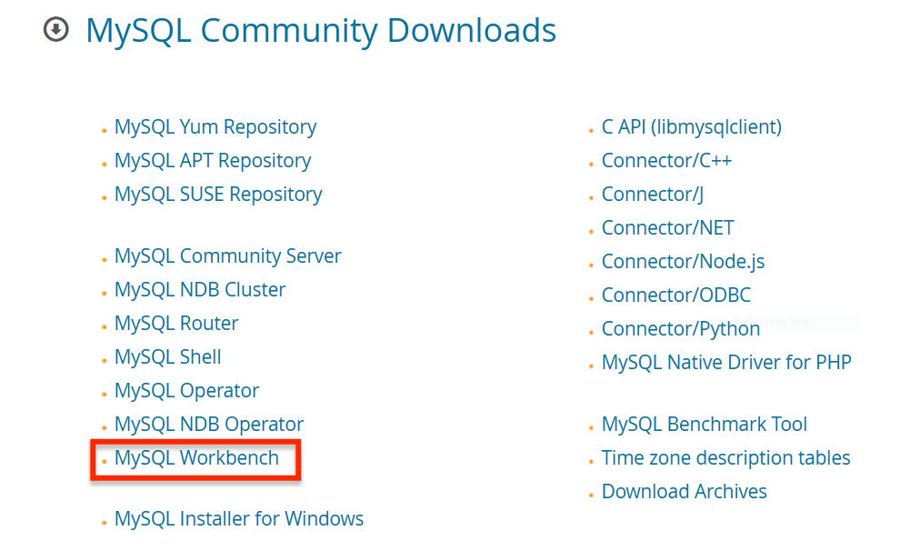Viewport: 900px width, 551px height.
Task: Open C API (libmysqlclient) link
Action: pos(692,127)
